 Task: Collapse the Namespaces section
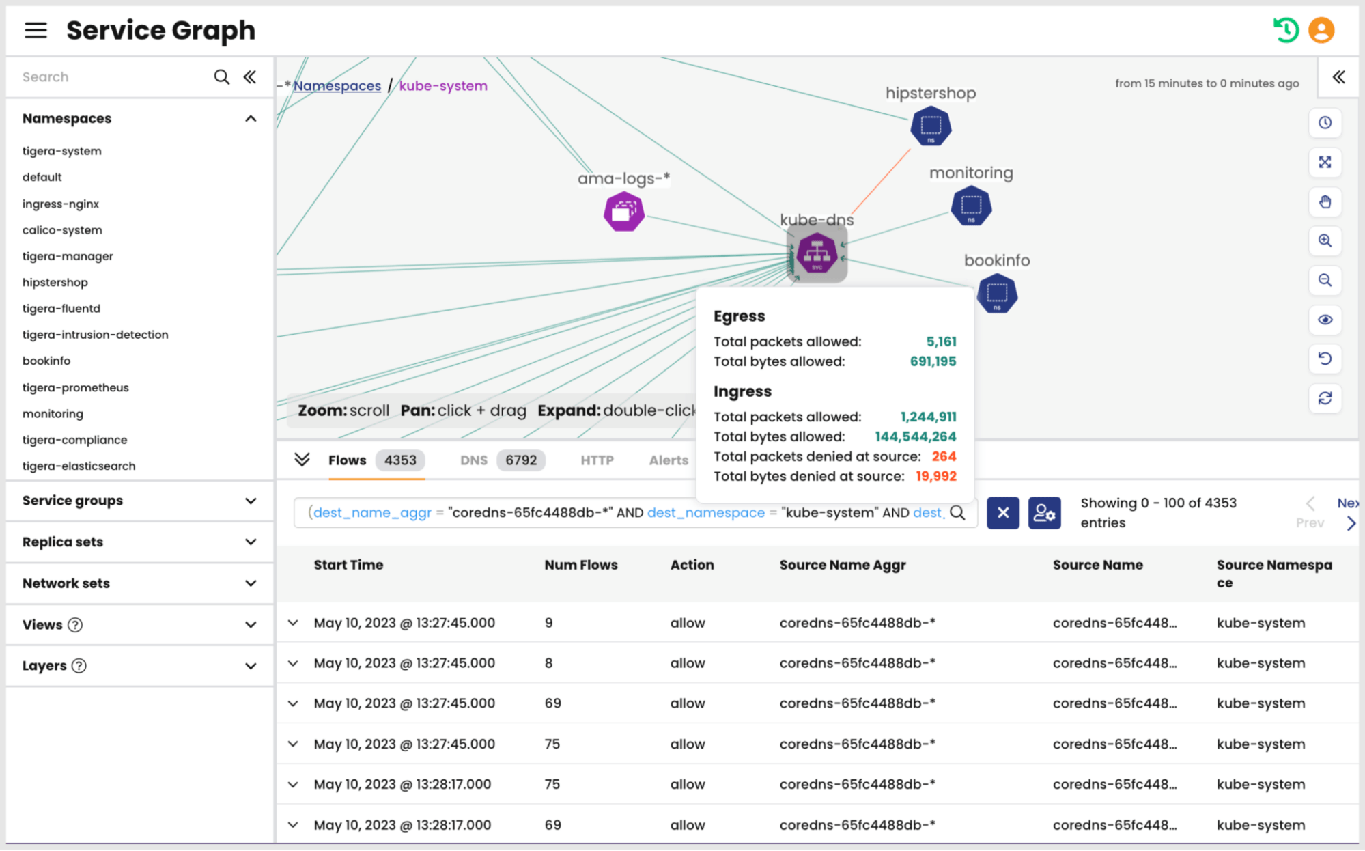pos(251,119)
